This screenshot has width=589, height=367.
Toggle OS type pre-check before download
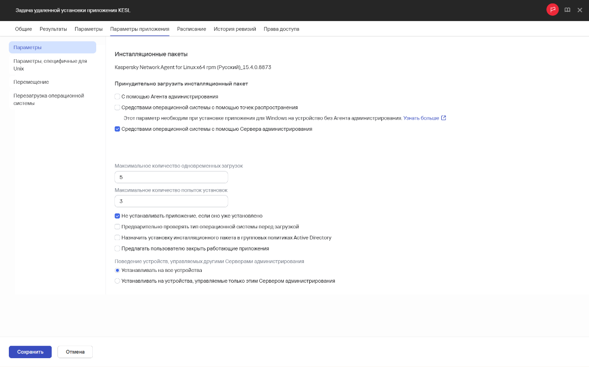(117, 227)
